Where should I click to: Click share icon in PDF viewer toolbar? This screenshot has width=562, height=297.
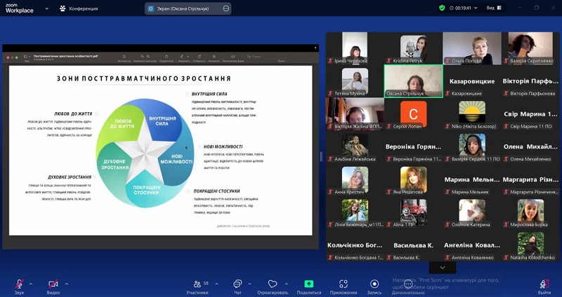[166, 57]
